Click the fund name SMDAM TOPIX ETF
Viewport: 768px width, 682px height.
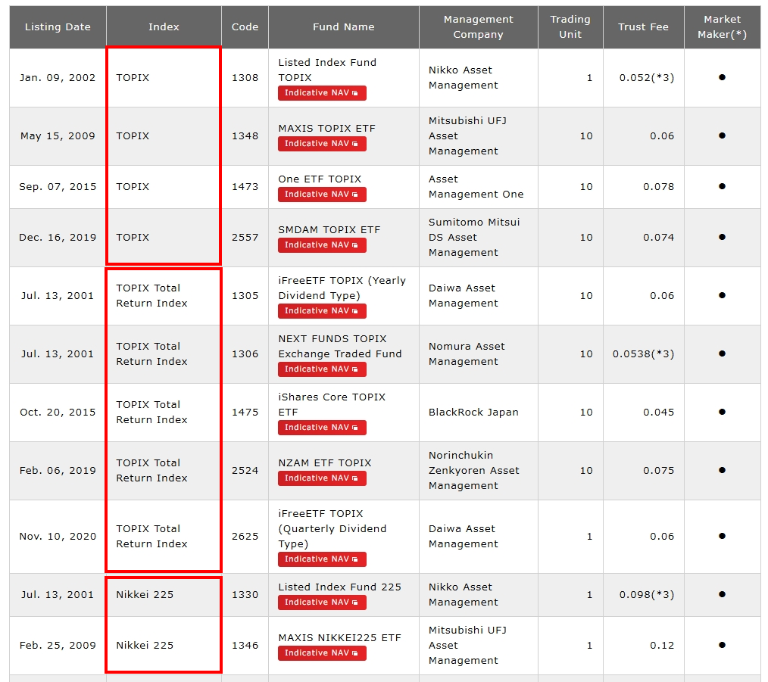tap(329, 229)
